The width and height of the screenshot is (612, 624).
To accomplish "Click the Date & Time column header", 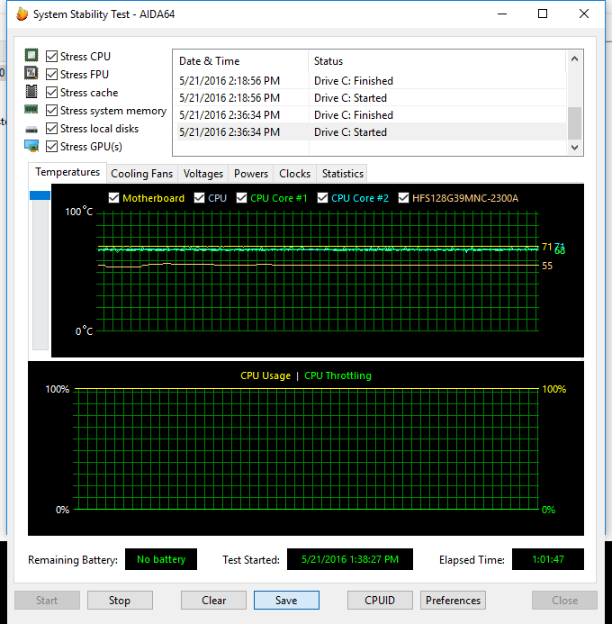I will pos(240,61).
